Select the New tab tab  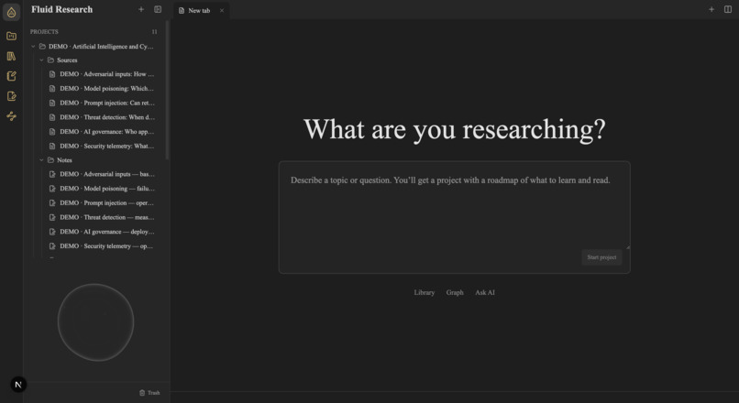[201, 10]
